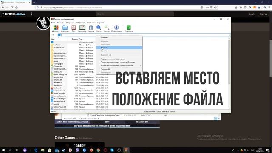Open the Firefox hamburger menu

[x=269, y=8]
